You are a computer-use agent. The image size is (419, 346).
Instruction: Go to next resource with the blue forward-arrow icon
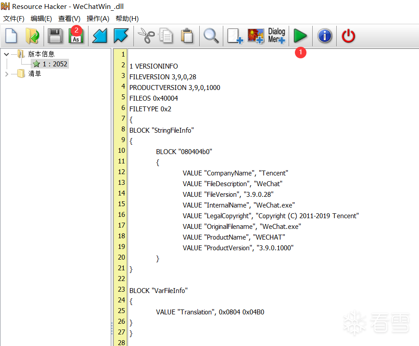pyautogui.click(x=121, y=36)
